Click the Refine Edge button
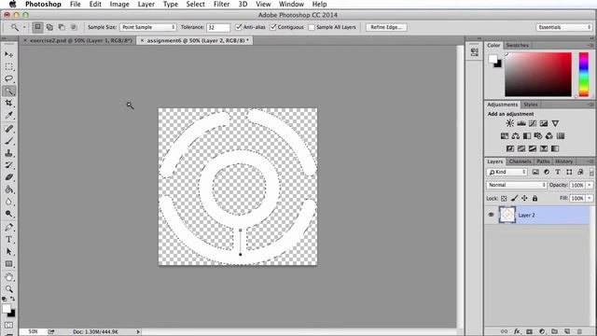 click(386, 27)
